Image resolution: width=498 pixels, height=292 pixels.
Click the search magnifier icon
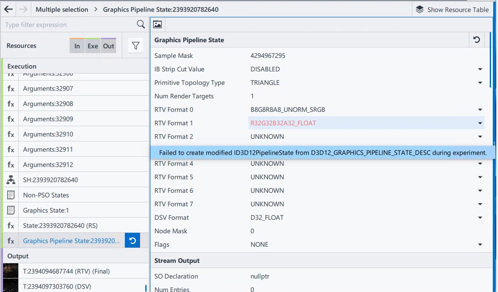pos(141,24)
